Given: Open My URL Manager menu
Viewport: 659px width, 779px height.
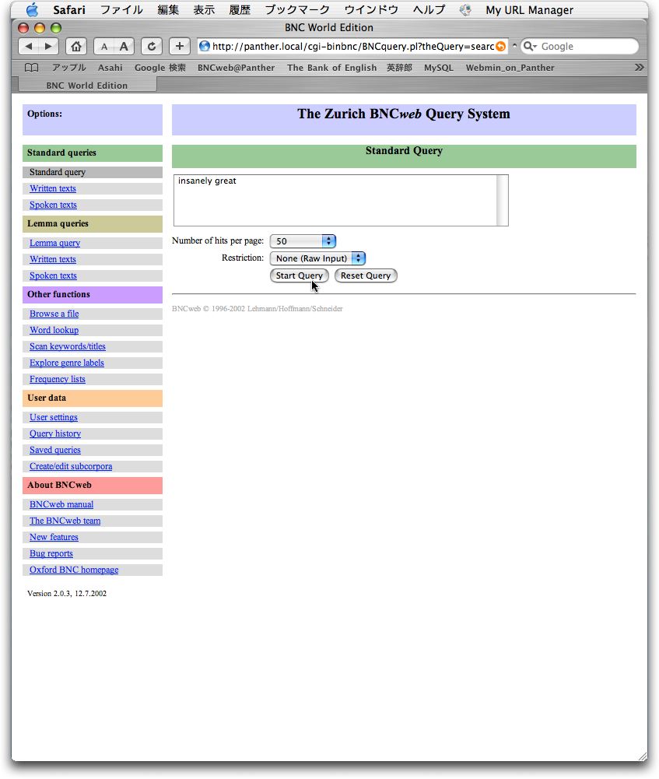Looking at the screenshot, I should coord(529,10).
